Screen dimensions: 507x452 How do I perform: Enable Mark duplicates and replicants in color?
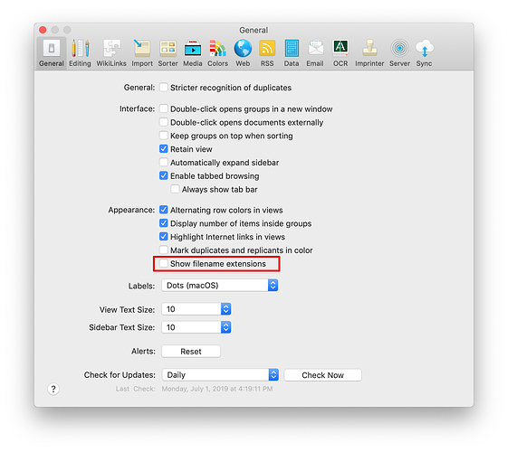[x=164, y=250]
